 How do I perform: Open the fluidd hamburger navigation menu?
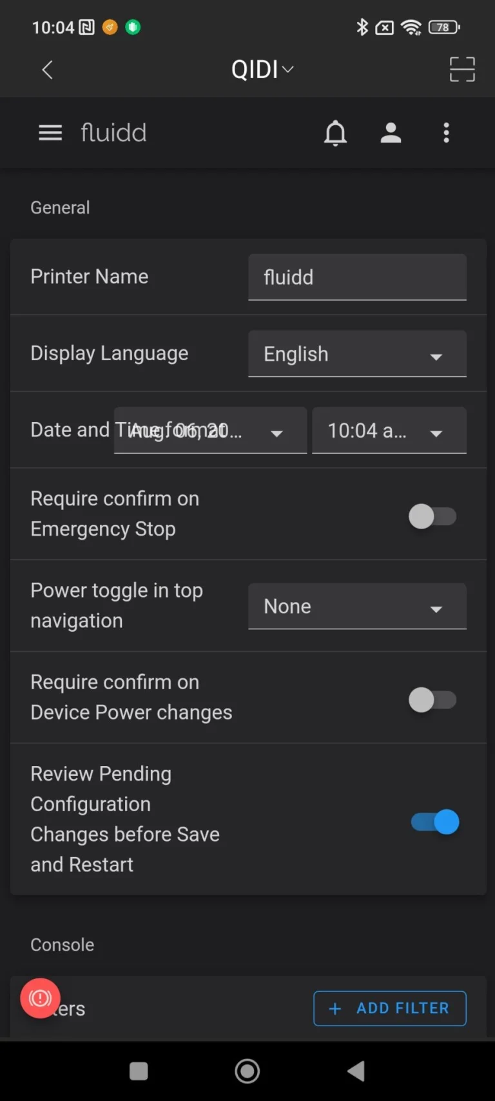[50, 133]
